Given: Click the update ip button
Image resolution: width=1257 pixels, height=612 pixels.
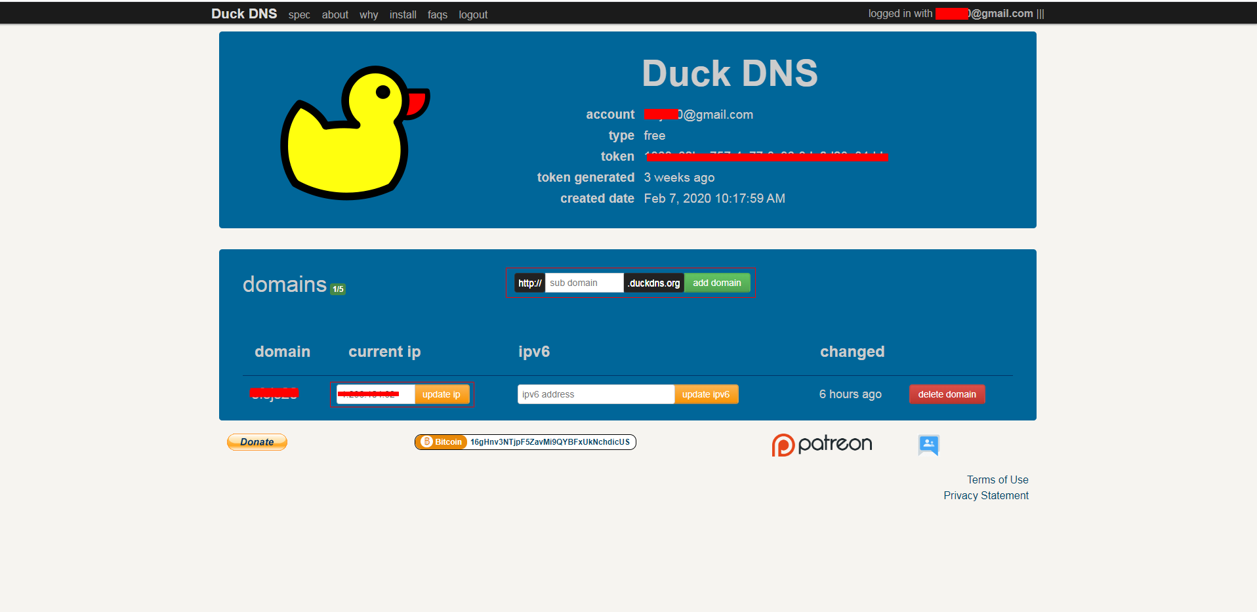Looking at the screenshot, I should (x=442, y=394).
